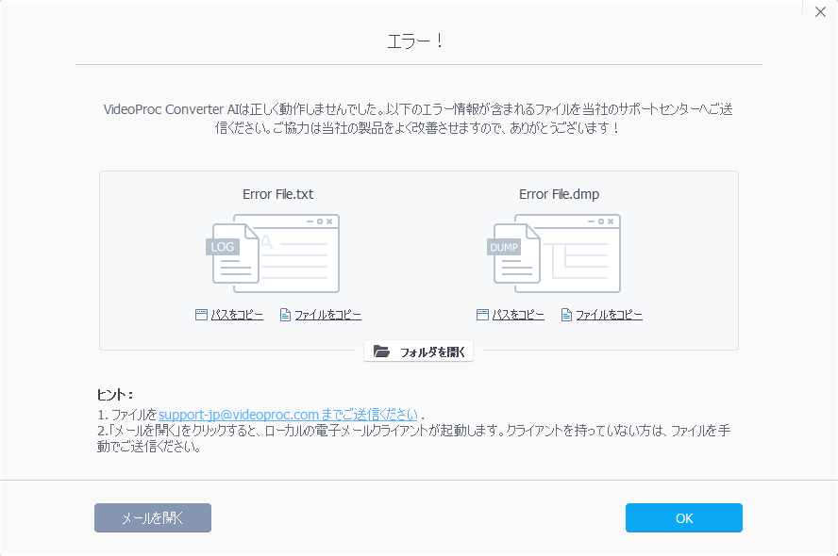Click the DUMP badge on the dmp file icon

click(x=504, y=247)
